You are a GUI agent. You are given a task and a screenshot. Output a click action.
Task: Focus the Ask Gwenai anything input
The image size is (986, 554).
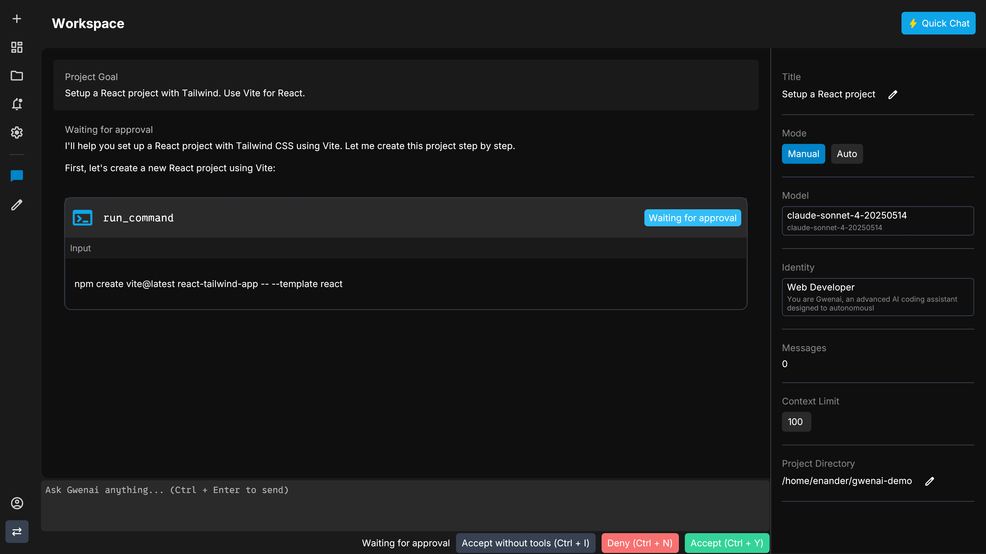[x=405, y=505]
